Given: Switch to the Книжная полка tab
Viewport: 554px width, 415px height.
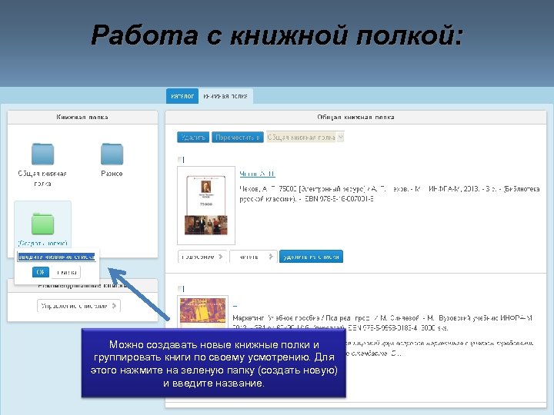Looking at the screenshot, I should tap(225, 96).
